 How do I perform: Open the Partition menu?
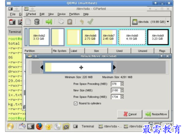point(74,14)
